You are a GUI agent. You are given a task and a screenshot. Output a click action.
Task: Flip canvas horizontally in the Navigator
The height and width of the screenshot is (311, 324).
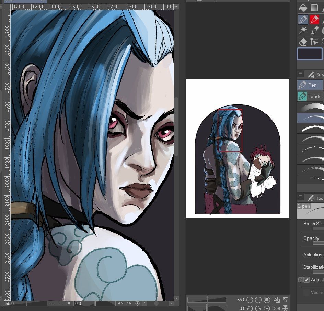277,308
